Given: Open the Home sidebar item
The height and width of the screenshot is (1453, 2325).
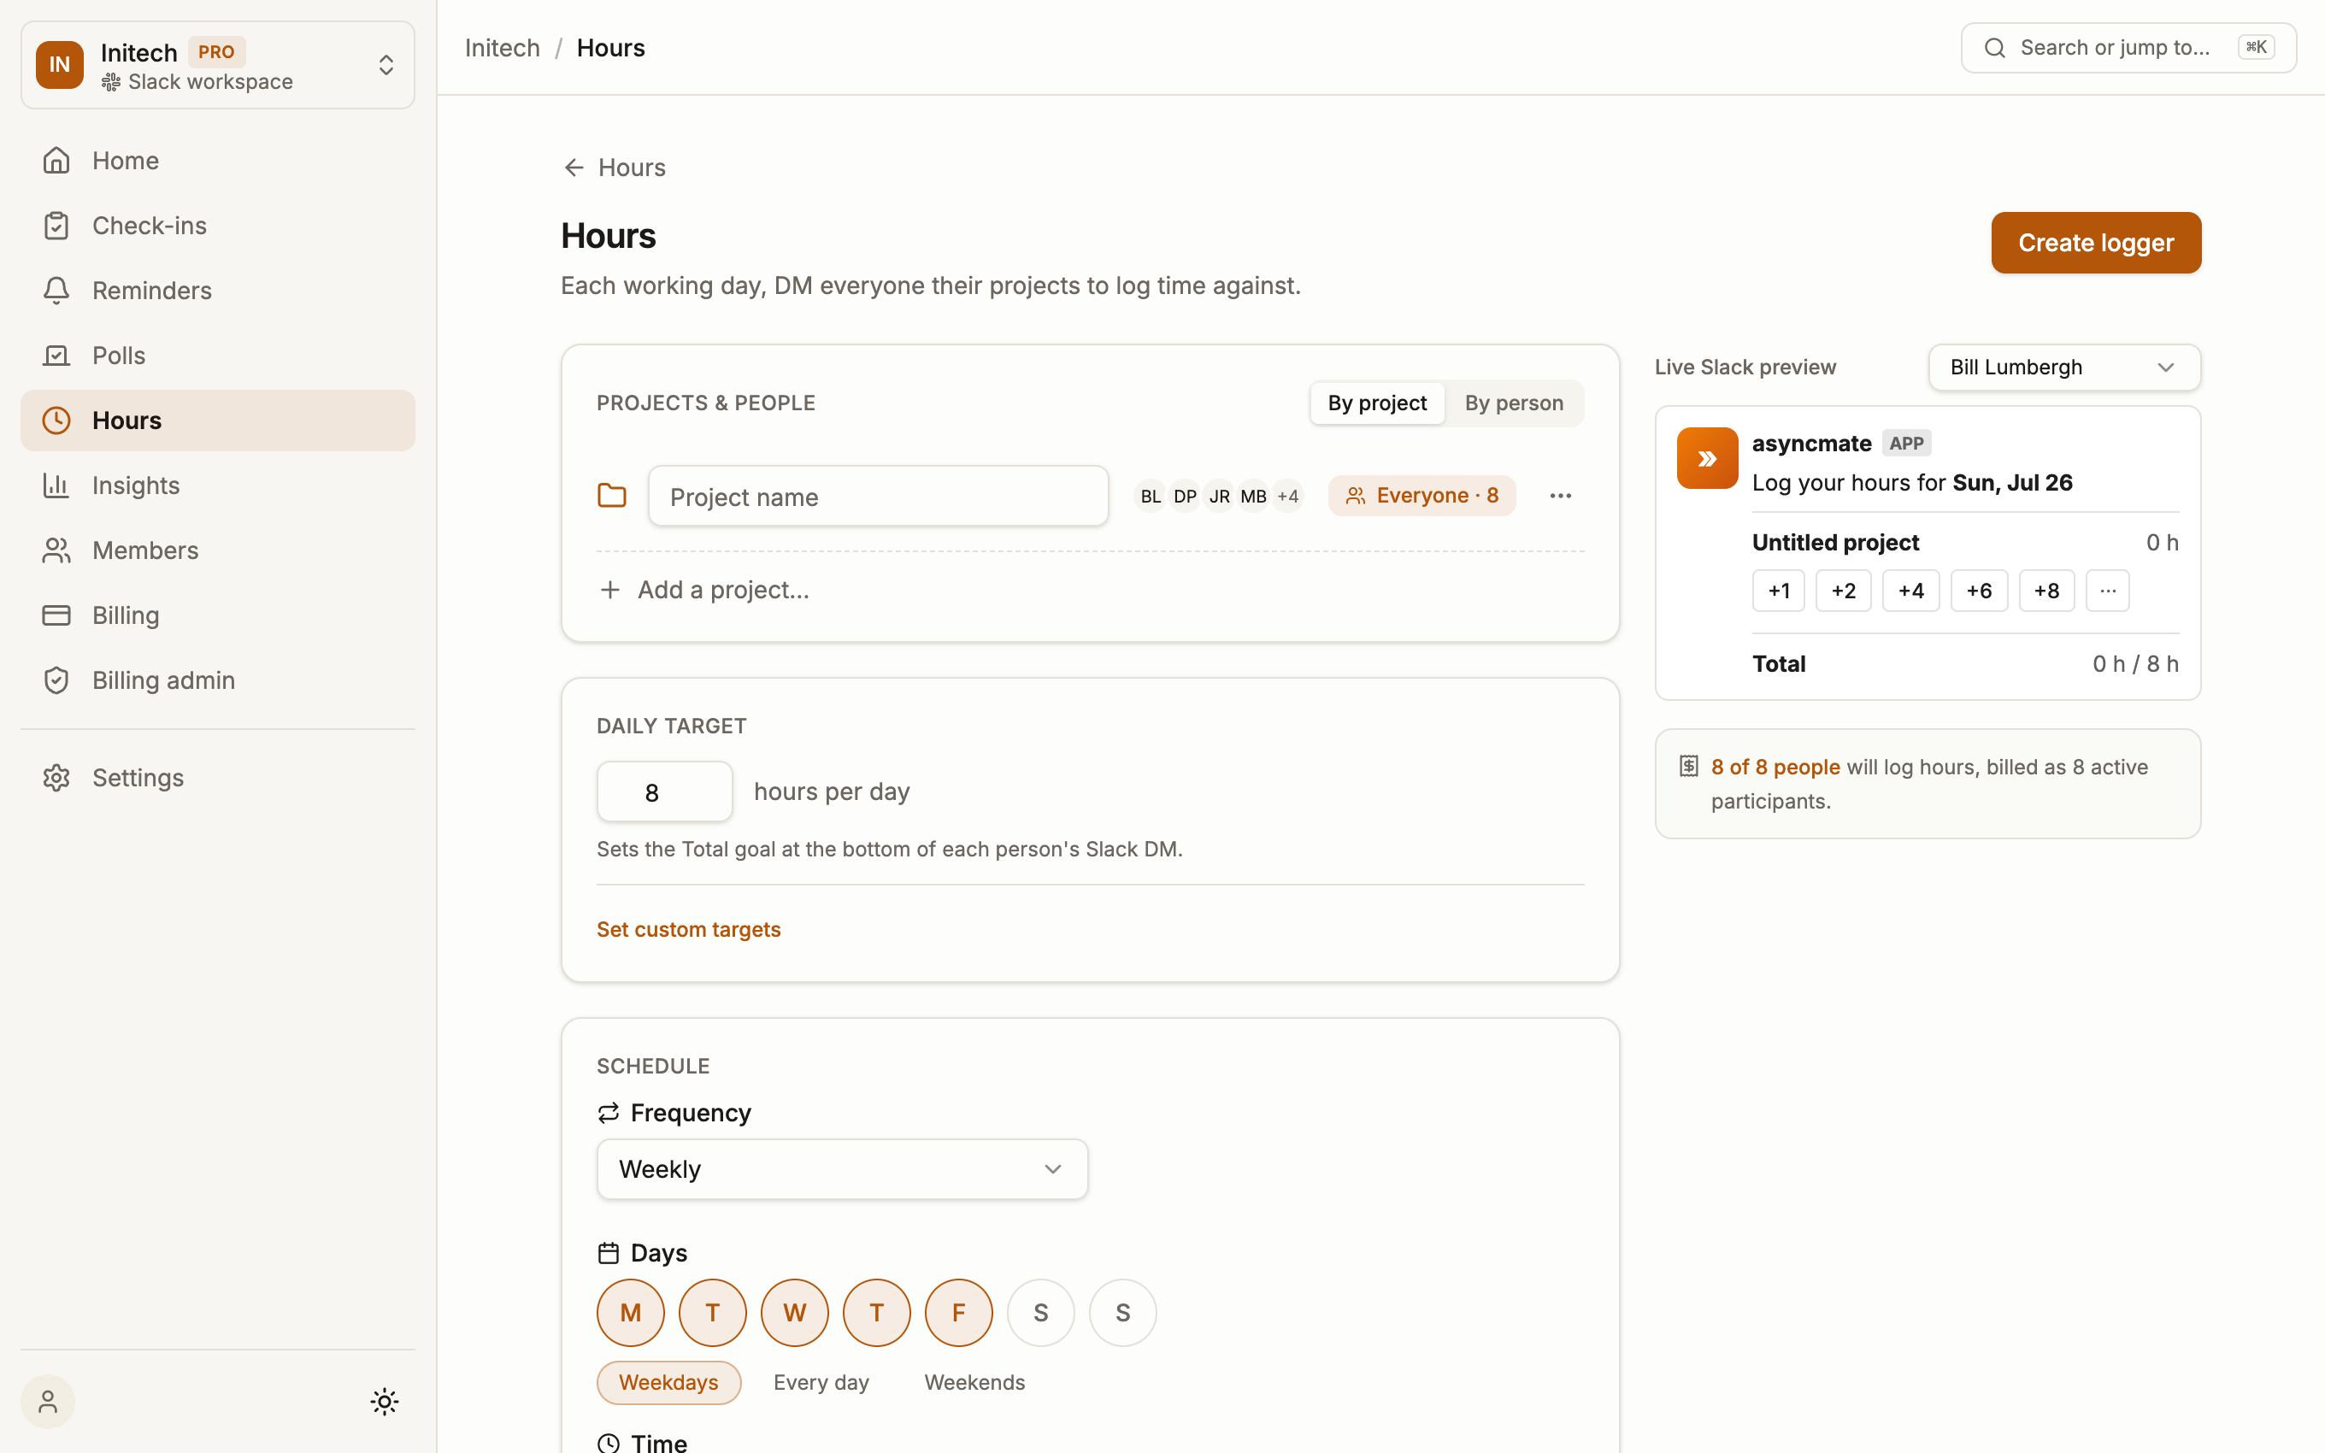Looking at the screenshot, I should [x=217, y=161].
